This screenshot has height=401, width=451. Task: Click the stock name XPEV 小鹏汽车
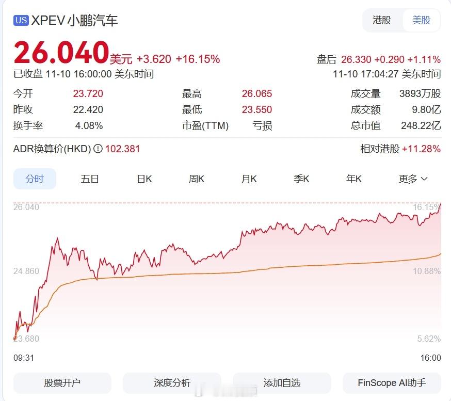(74, 21)
